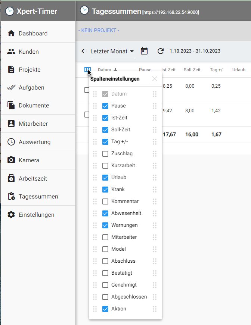Click the Arbeitszeit icon in sidebar
Viewport: 251px width, 325px height.
point(12,178)
